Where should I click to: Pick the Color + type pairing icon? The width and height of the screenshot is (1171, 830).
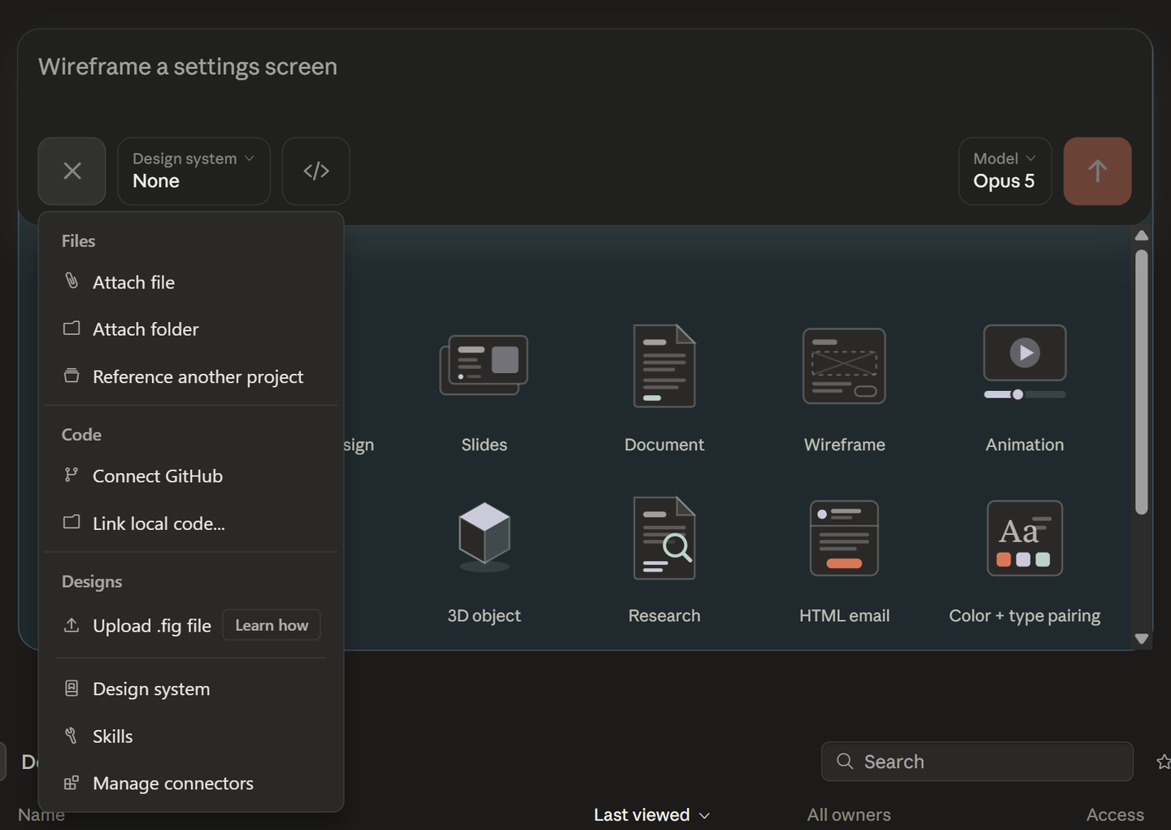click(1025, 537)
